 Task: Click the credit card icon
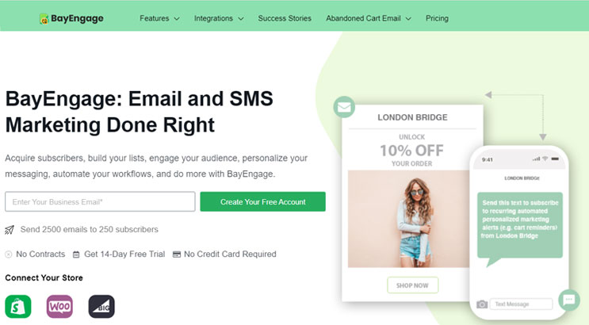[x=177, y=254]
